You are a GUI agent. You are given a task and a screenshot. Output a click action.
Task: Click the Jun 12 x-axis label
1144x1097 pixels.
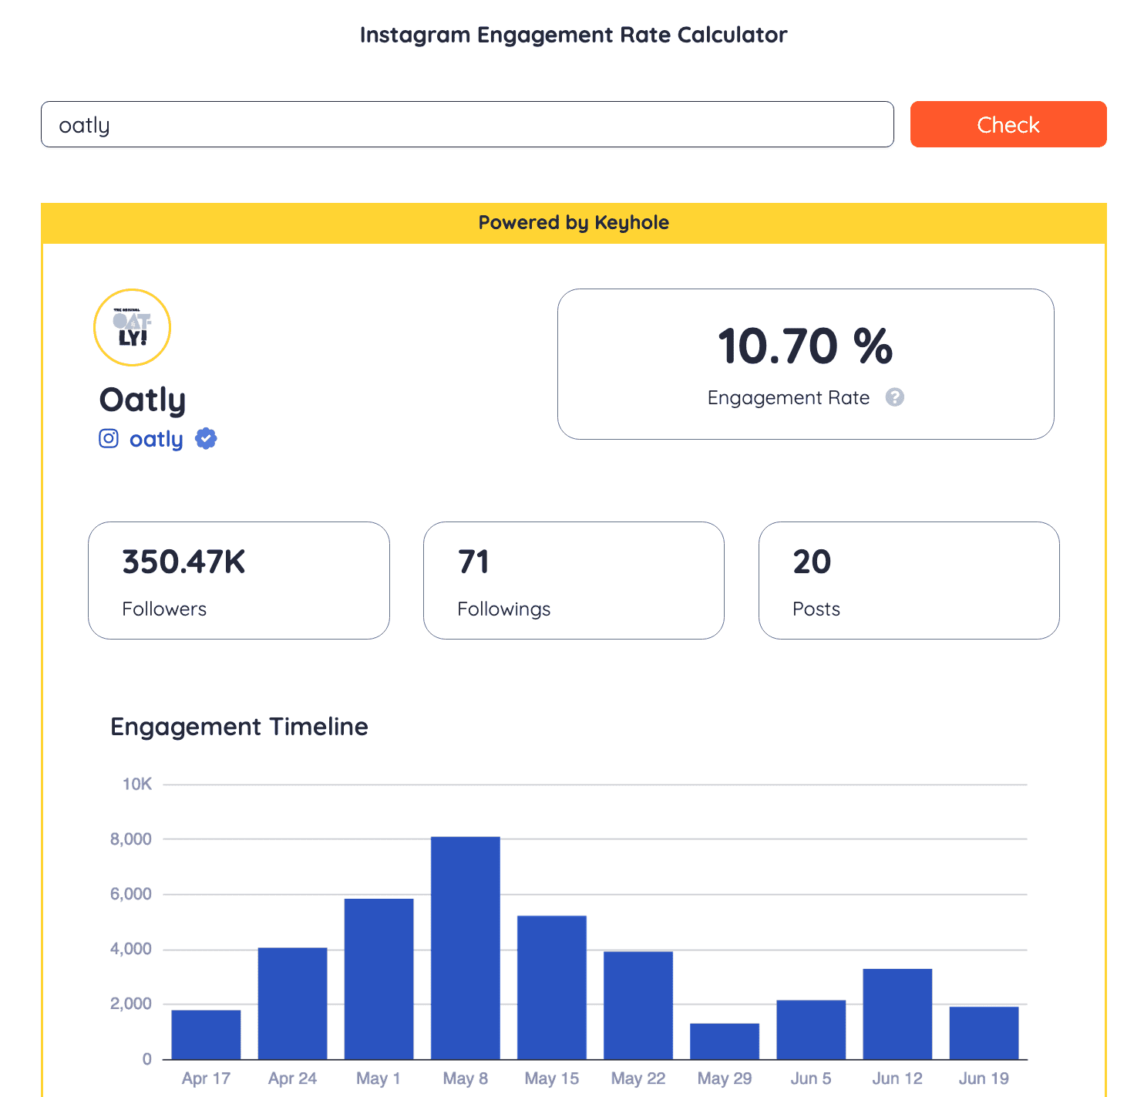pos(897,1078)
